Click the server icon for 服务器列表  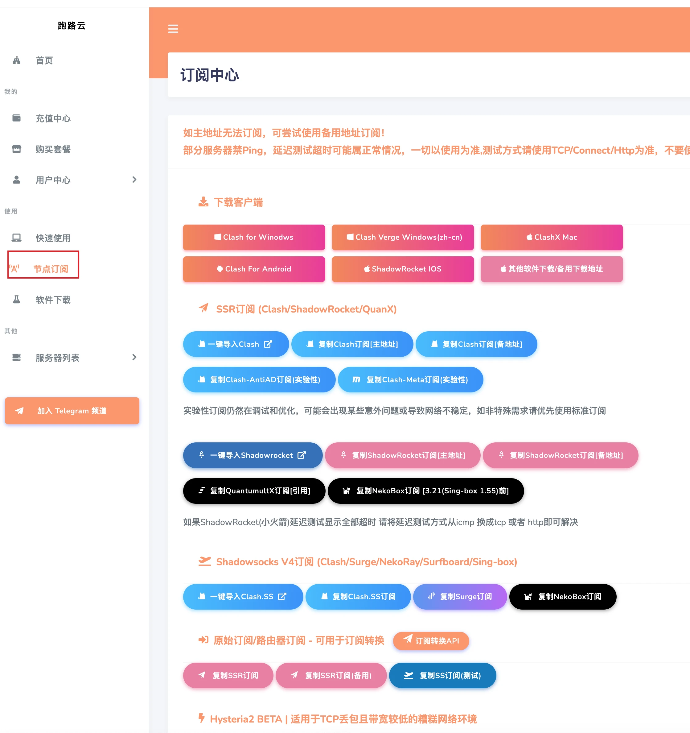point(17,357)
